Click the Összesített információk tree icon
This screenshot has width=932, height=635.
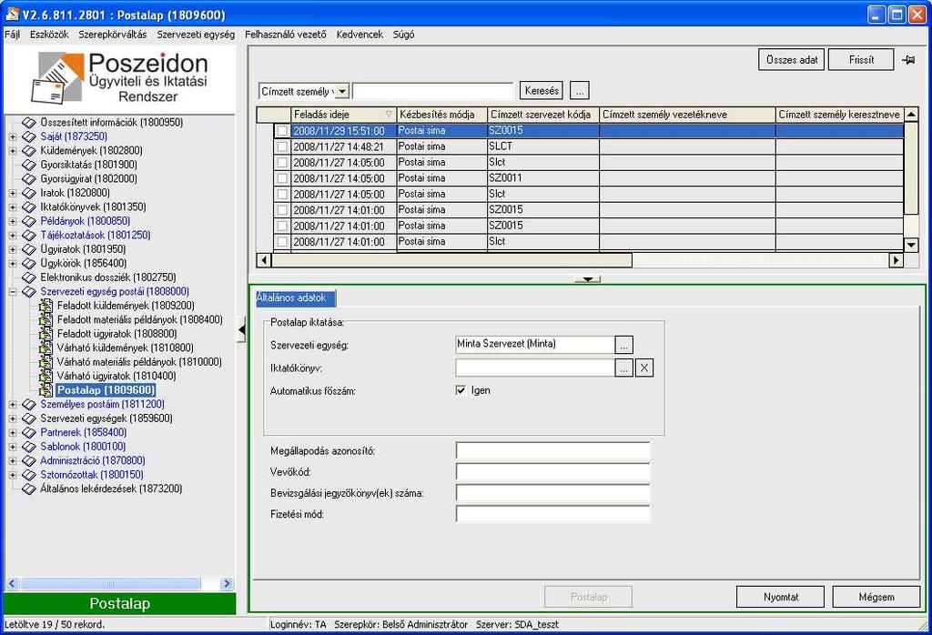click(x=29, y=123)
